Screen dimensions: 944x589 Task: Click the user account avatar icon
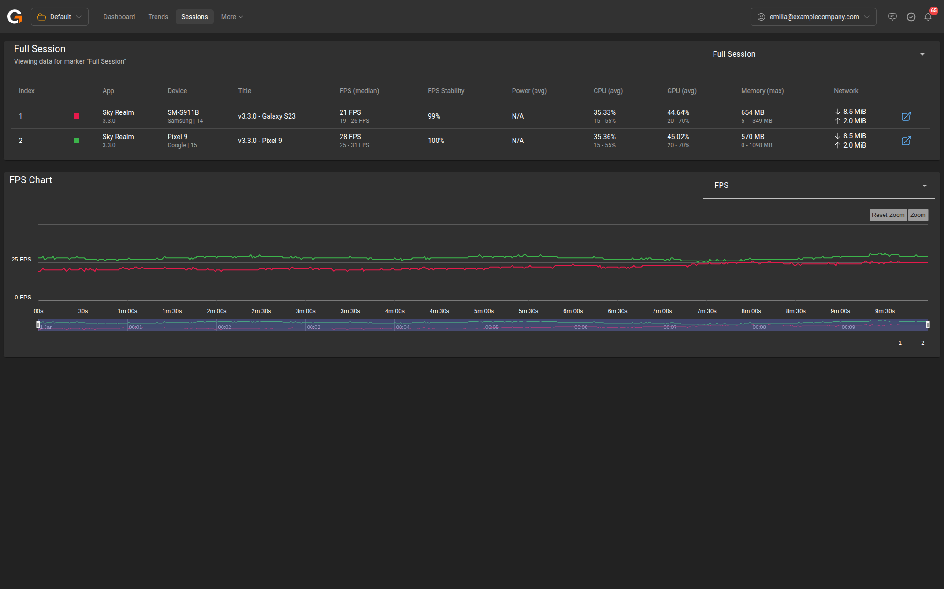(761, 17)
